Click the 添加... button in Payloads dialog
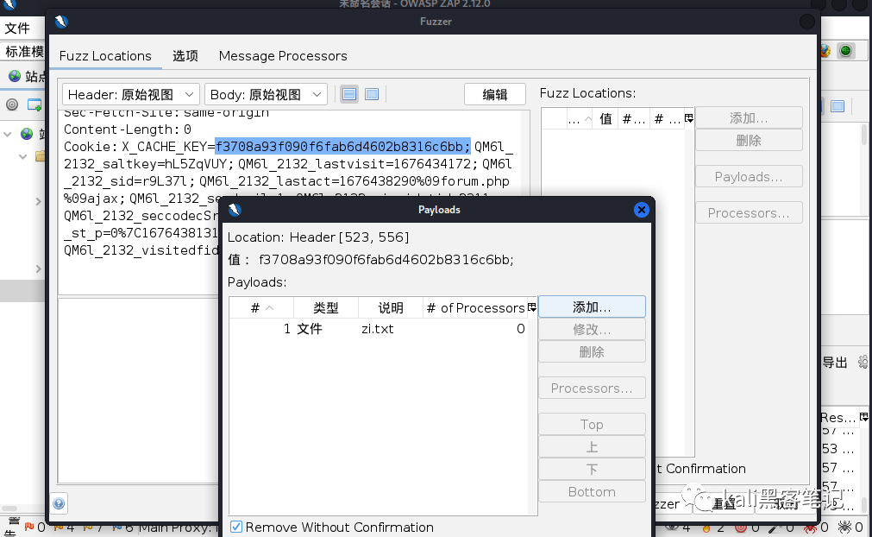The width and height of the screenshot is (872, 537). point(592,307)
